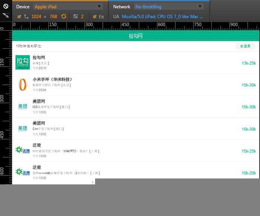Click the 15k-25k salary text
Viewport: 260px width, 216px height.
(x=249, y=151)
